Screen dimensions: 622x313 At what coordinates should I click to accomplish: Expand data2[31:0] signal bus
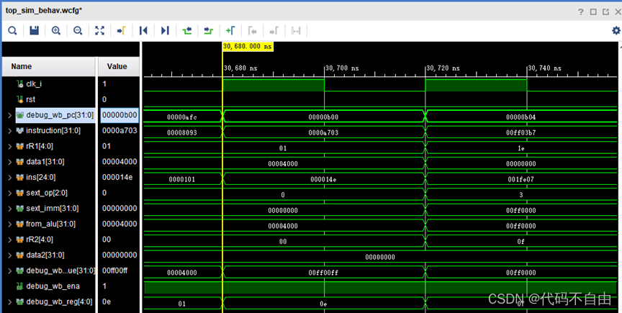coord(9,255)
